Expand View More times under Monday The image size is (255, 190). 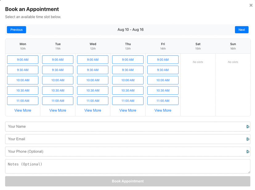click(x=22, y=110)
